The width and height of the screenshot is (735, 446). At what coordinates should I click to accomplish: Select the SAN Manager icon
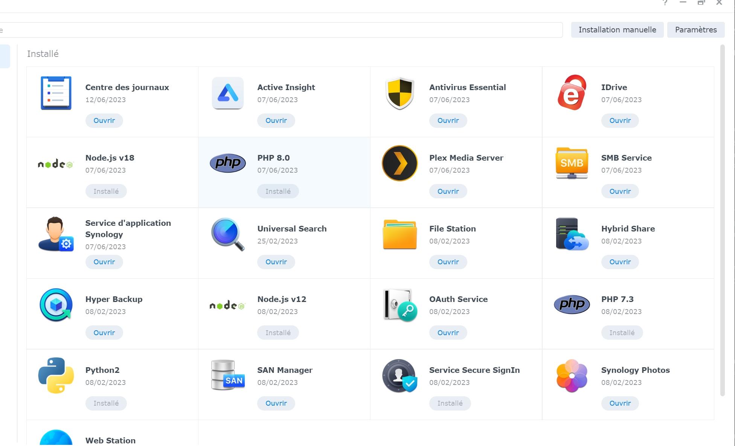[x=227, y=375]
